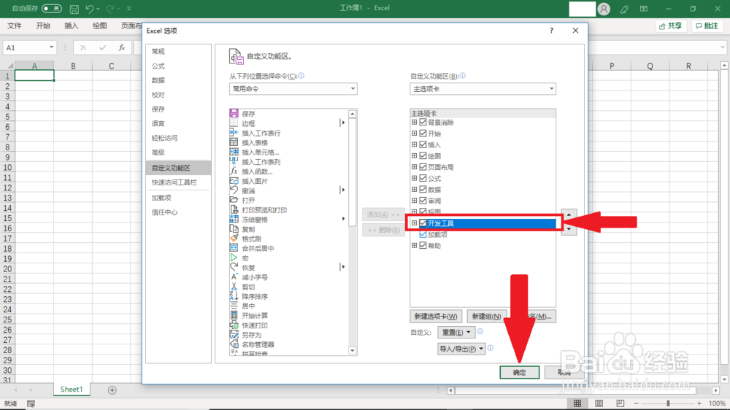Select the 插入函数 fx command icon
This screenshot has width=730, height=410.
click(234, 171)
